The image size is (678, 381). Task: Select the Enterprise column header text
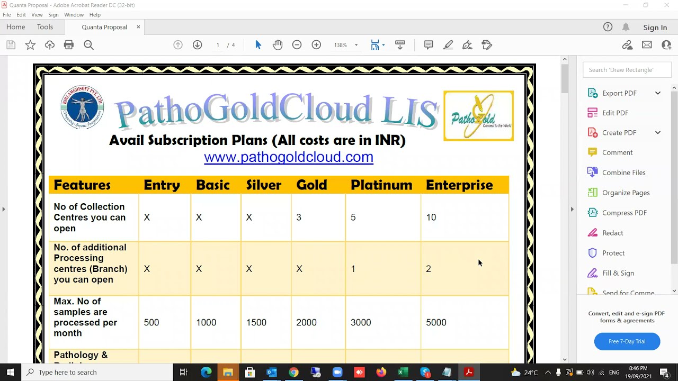(459, 185)
